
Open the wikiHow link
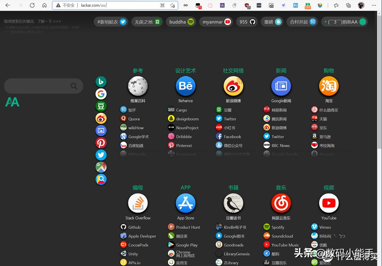(132, 128)
